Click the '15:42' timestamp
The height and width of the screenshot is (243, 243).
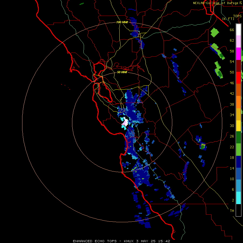(x=164, y=241)
